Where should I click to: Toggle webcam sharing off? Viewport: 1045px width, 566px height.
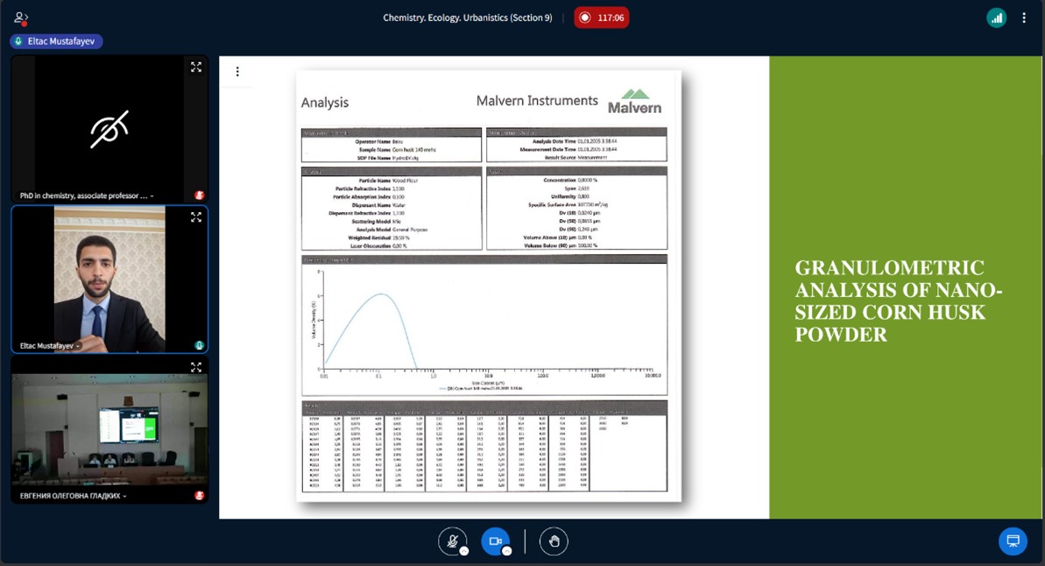point(495,541)
